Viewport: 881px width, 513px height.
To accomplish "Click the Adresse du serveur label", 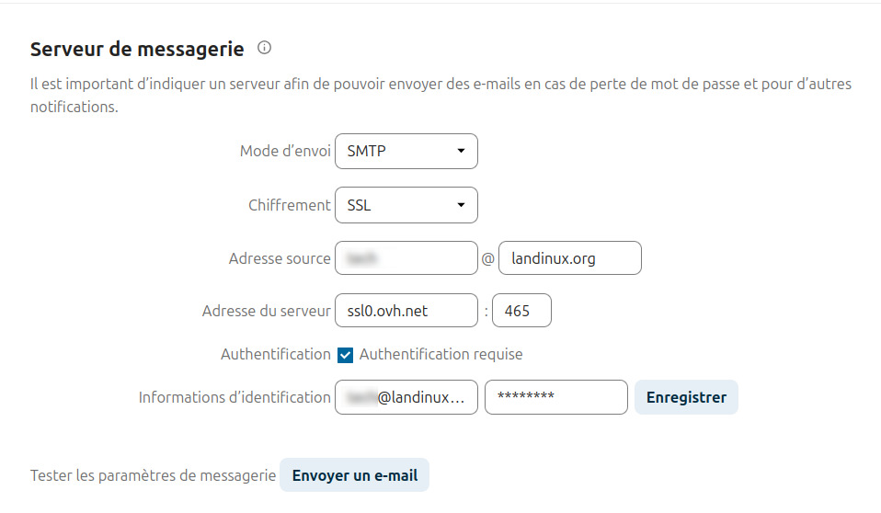I will tap(266, 311).
